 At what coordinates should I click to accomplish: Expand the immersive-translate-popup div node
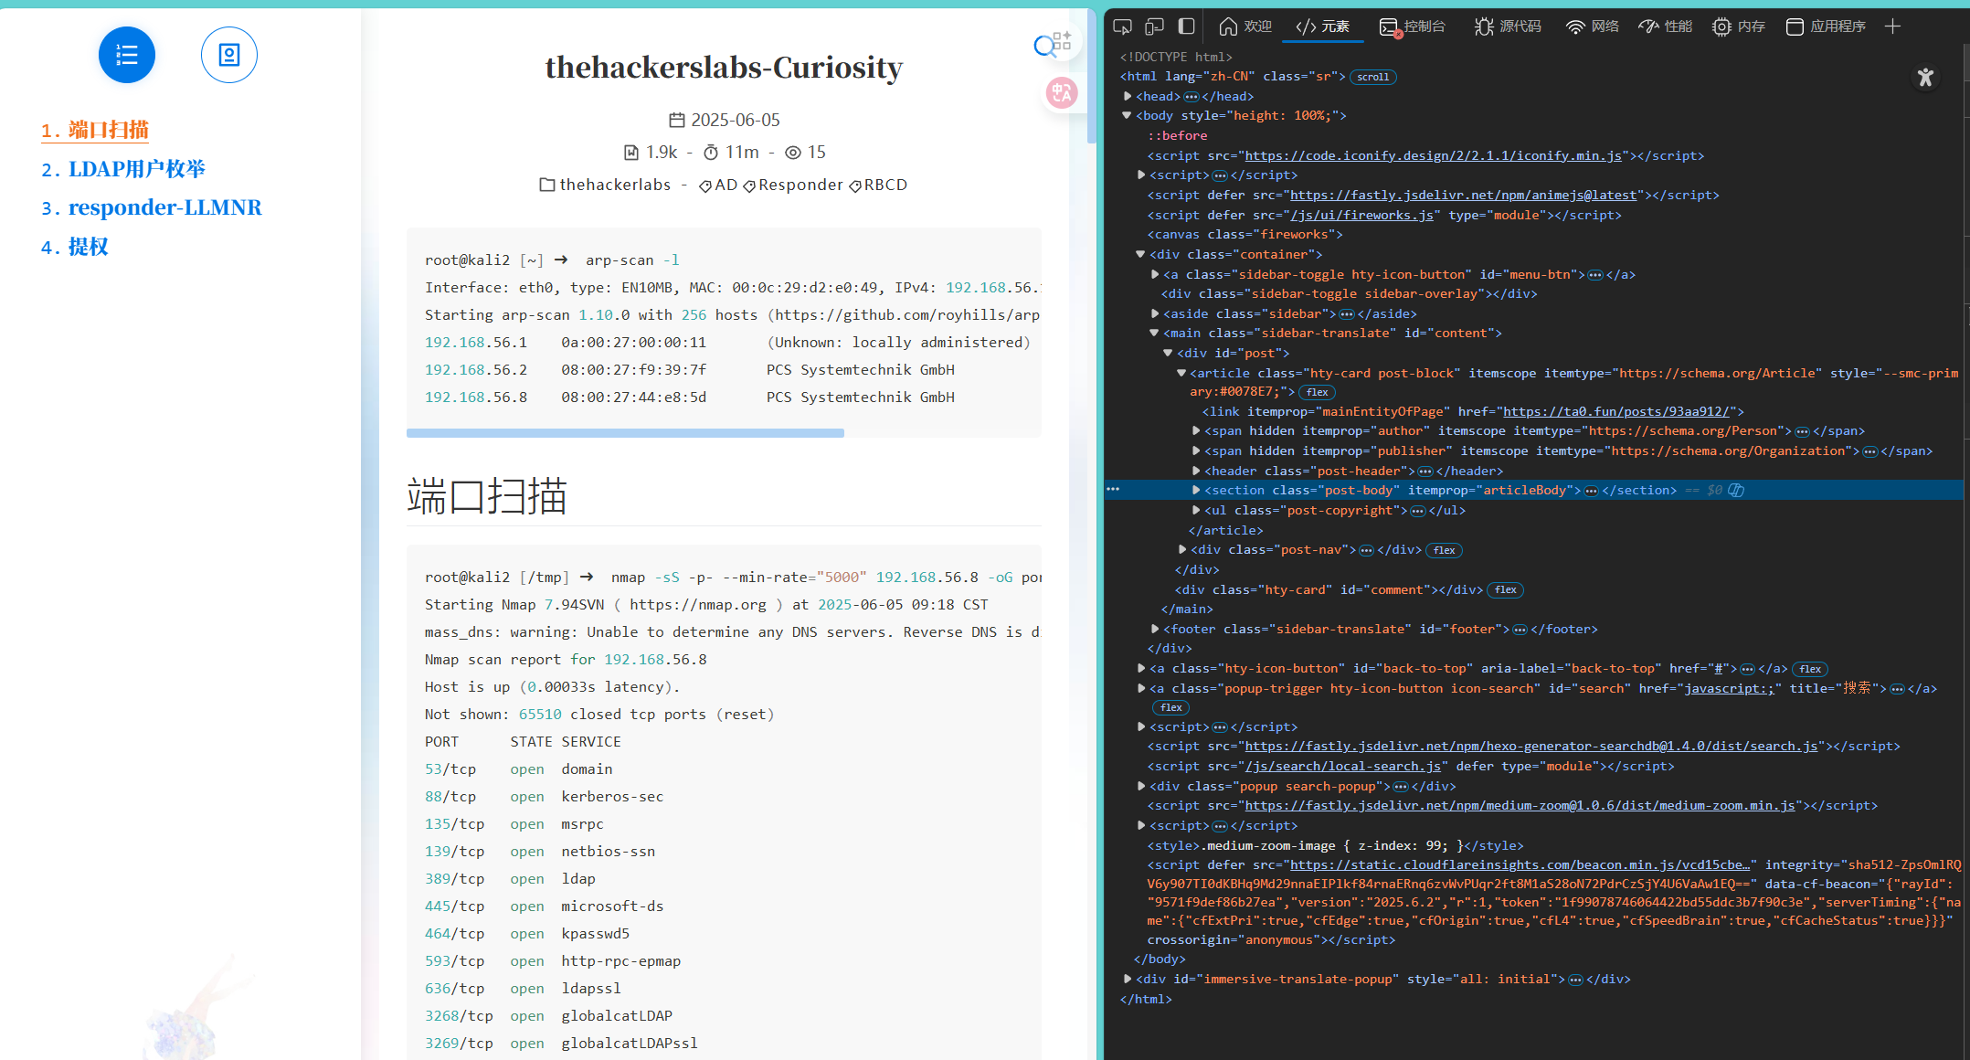click(1128, 979)
